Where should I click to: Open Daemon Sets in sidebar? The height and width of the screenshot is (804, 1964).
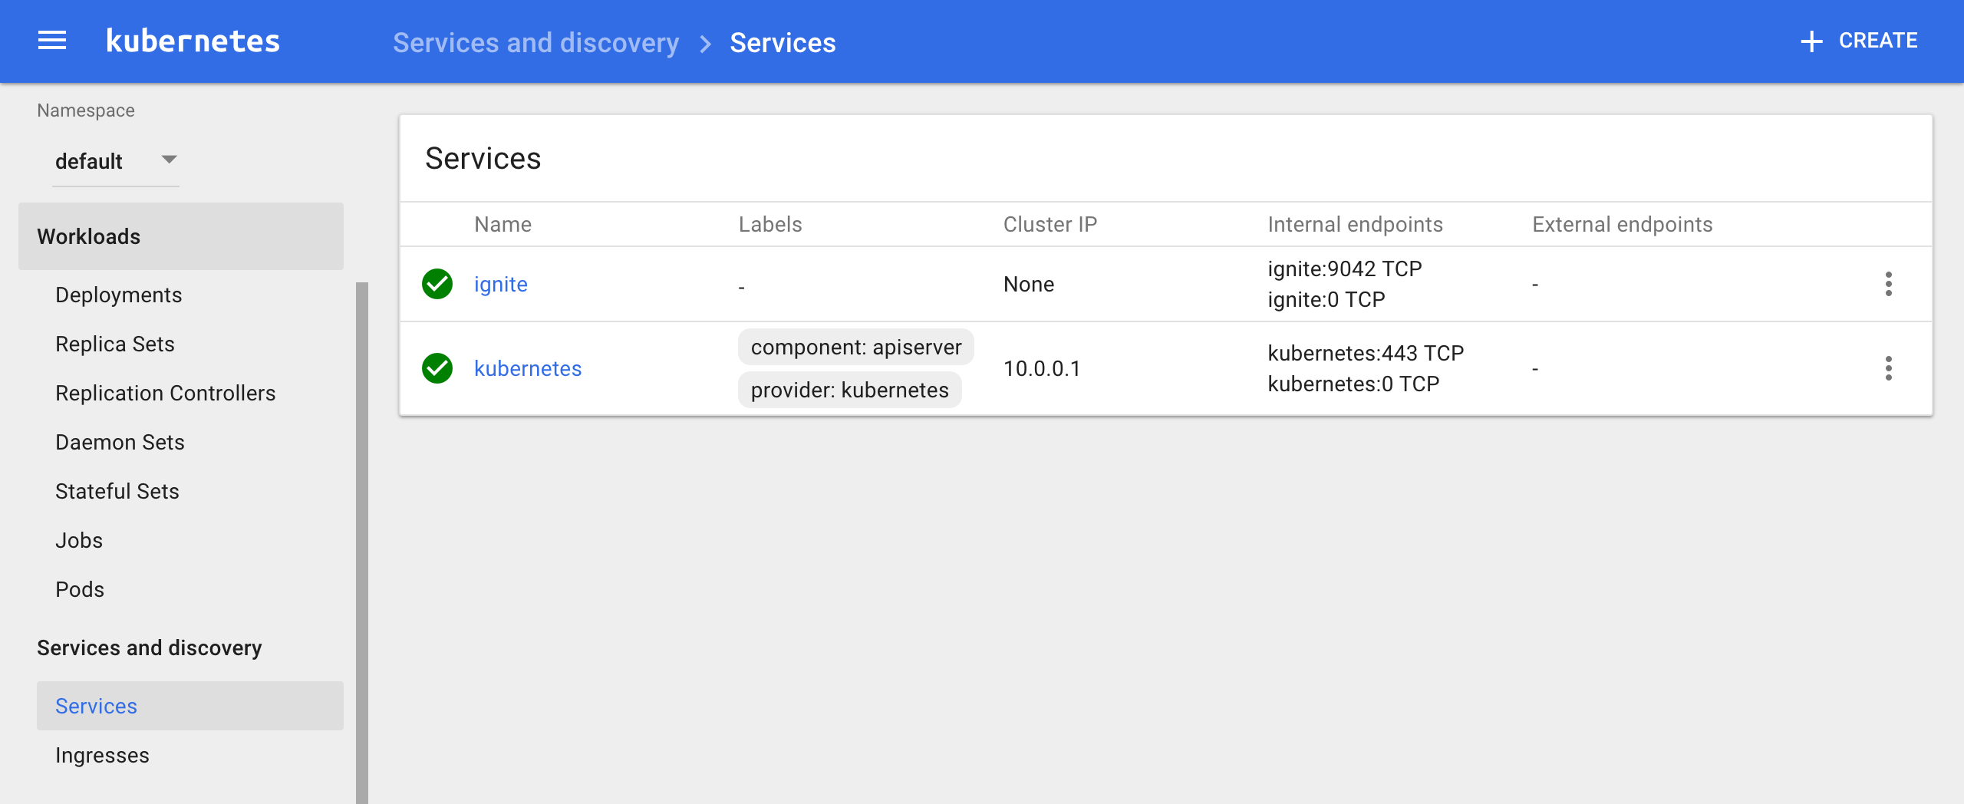pyautogui.click(x=120, y=443)
